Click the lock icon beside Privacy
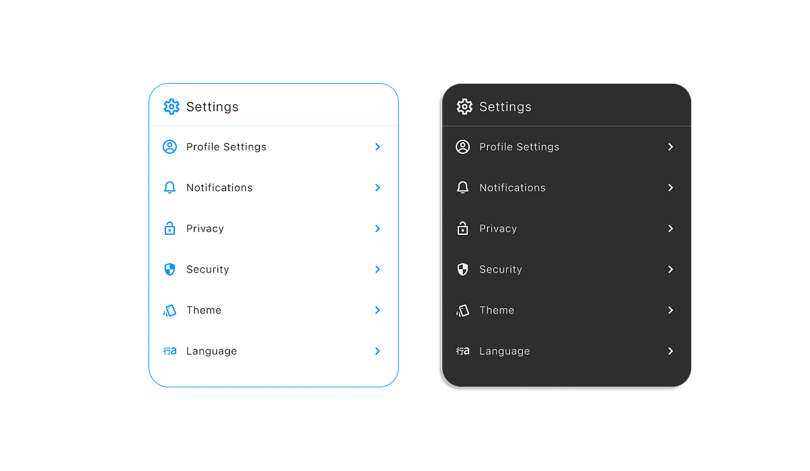Image resolution: width=810 pixels, height=471 pixels. click(169, 229)
